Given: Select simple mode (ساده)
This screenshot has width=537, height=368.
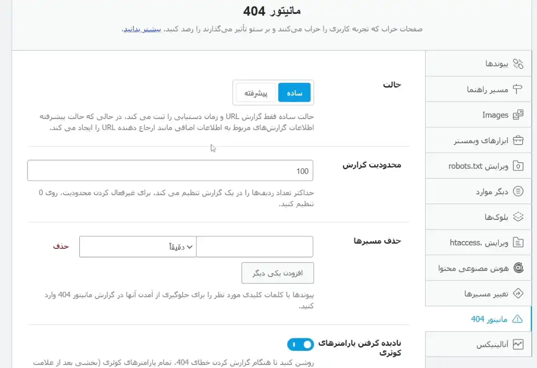Looking at the screenshot, I should click(x=295, y=92).
